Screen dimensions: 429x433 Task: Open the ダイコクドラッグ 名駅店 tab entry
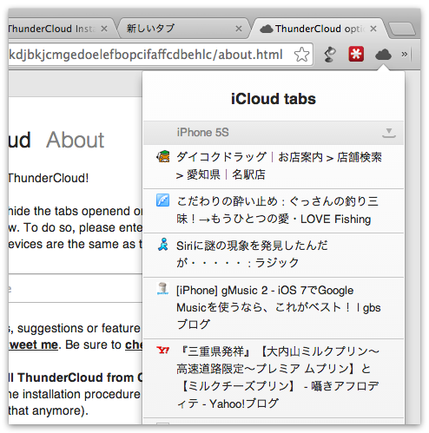[x=274, y=167]
